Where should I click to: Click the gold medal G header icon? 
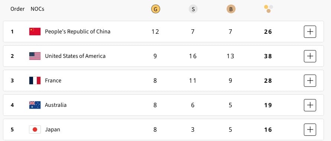pos(156,9)
